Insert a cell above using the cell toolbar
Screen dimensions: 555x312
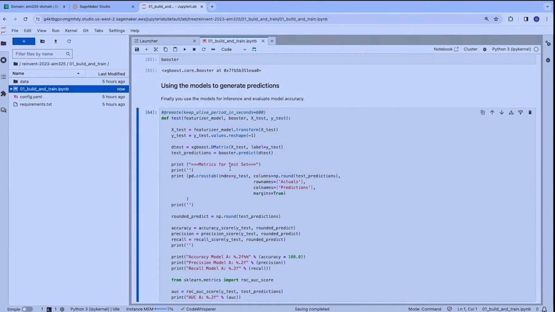click(511, 112)
